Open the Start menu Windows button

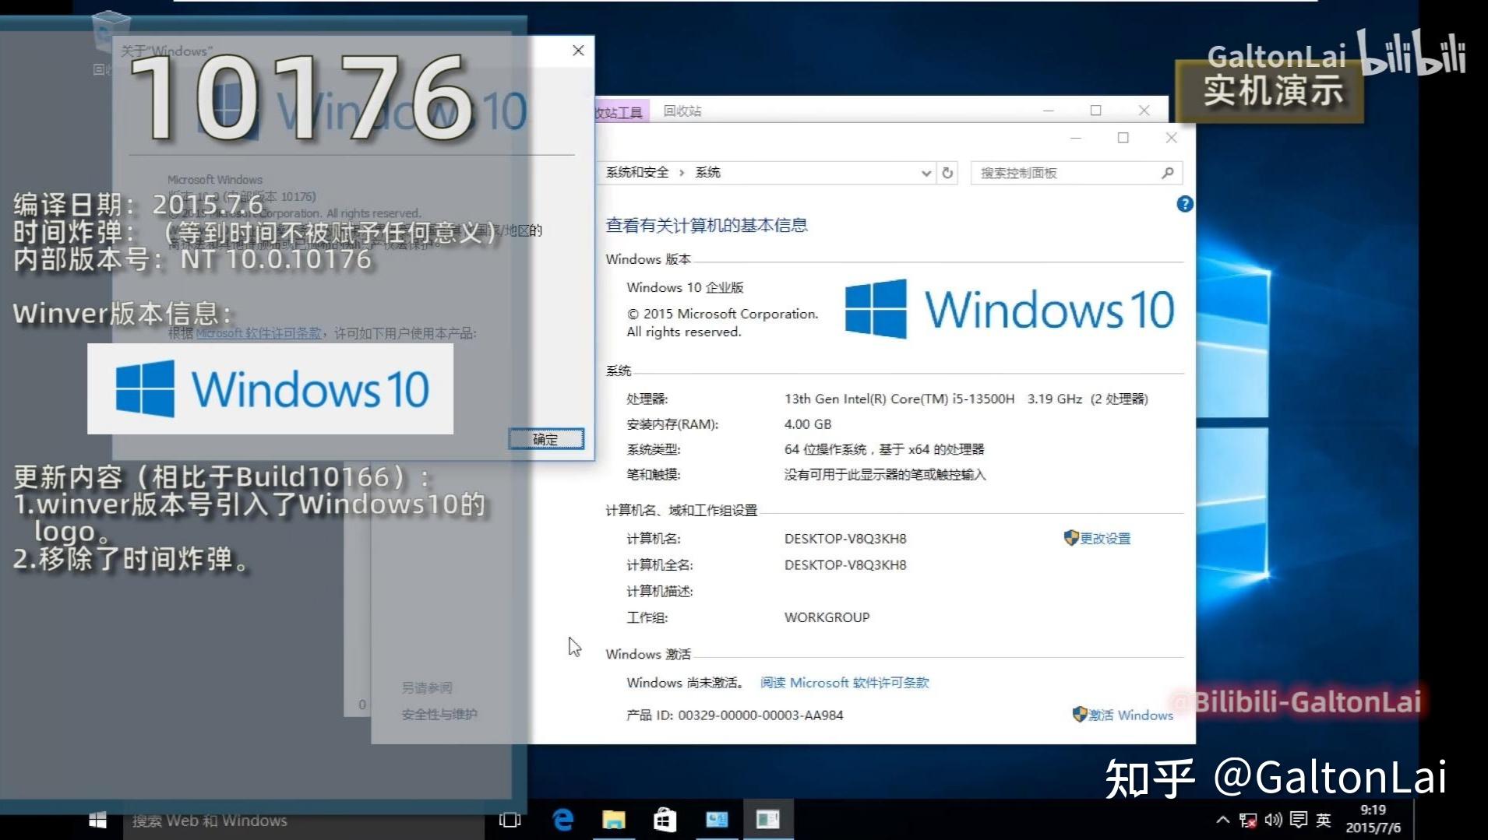(x=97, y=820)
